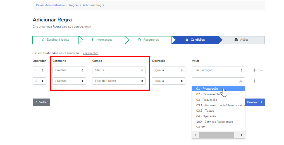Open first row Categoria Projetos dropdown
The image size is (284, 145).
tap(69, 70)
